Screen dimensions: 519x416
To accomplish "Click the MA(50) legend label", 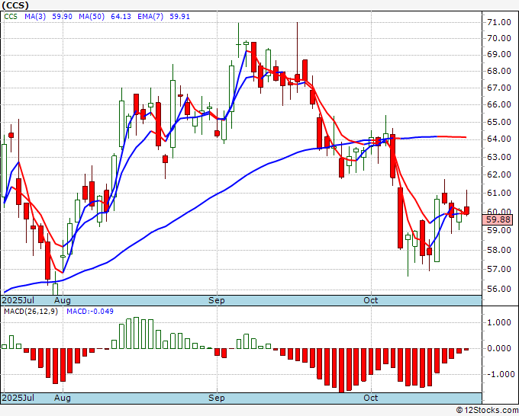I will [92, 17].
